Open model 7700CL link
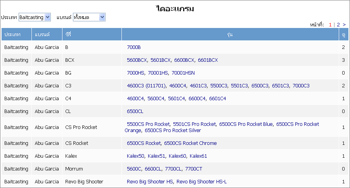The height and width of the screenshot is (188, 350). [x=173, y=169]
